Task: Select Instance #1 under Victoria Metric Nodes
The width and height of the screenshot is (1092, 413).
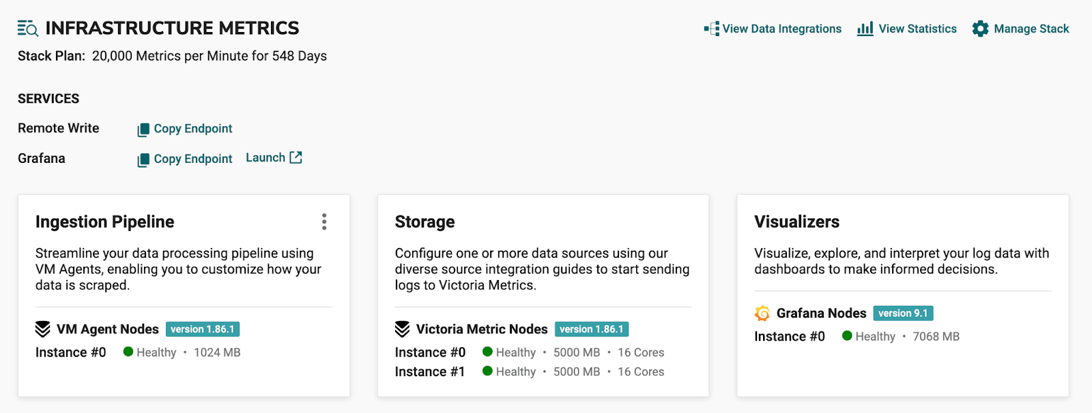Action: coord(430,371)
